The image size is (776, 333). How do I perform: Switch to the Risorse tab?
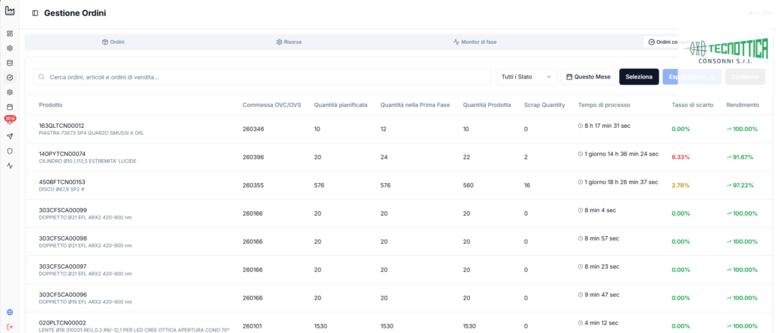(289, 42)
